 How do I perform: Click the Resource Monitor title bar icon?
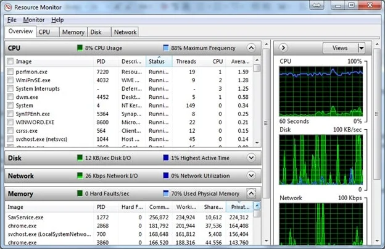click(8, 7)
